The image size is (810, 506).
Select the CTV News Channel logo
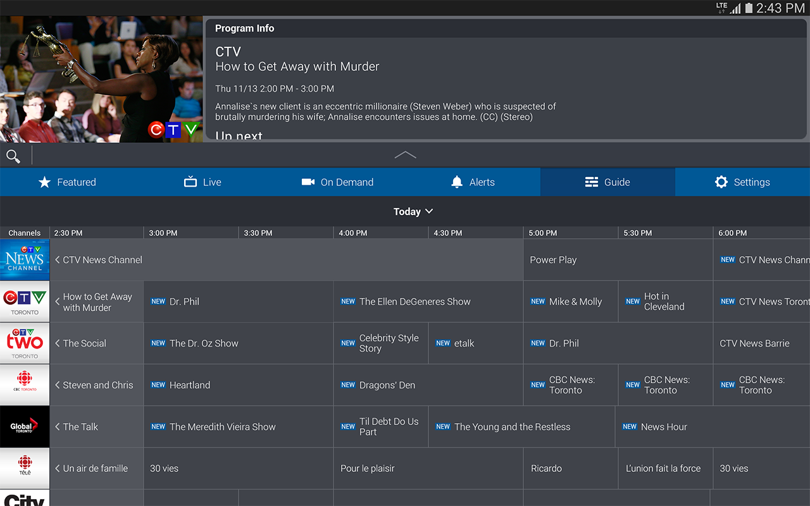[24, 259]
